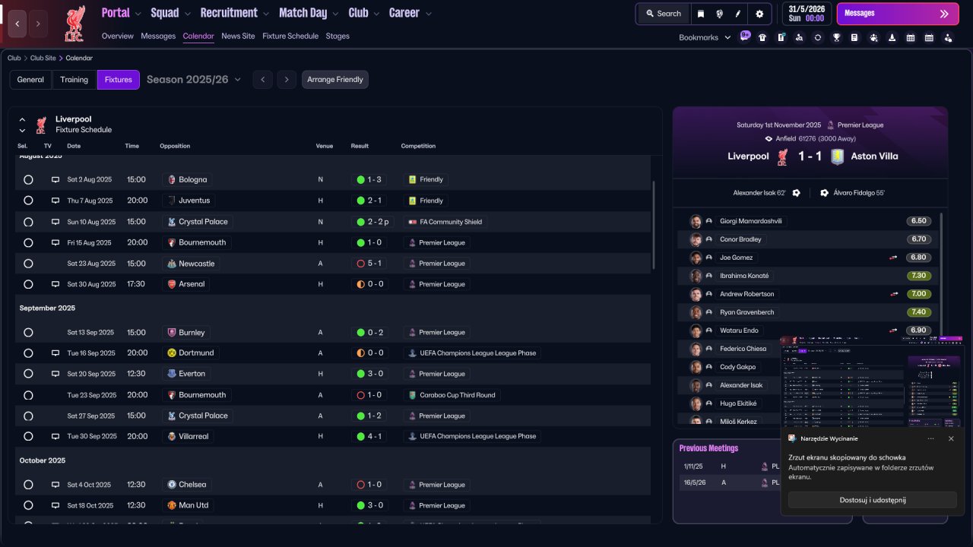Select the Everton fixture radio button

28,374
